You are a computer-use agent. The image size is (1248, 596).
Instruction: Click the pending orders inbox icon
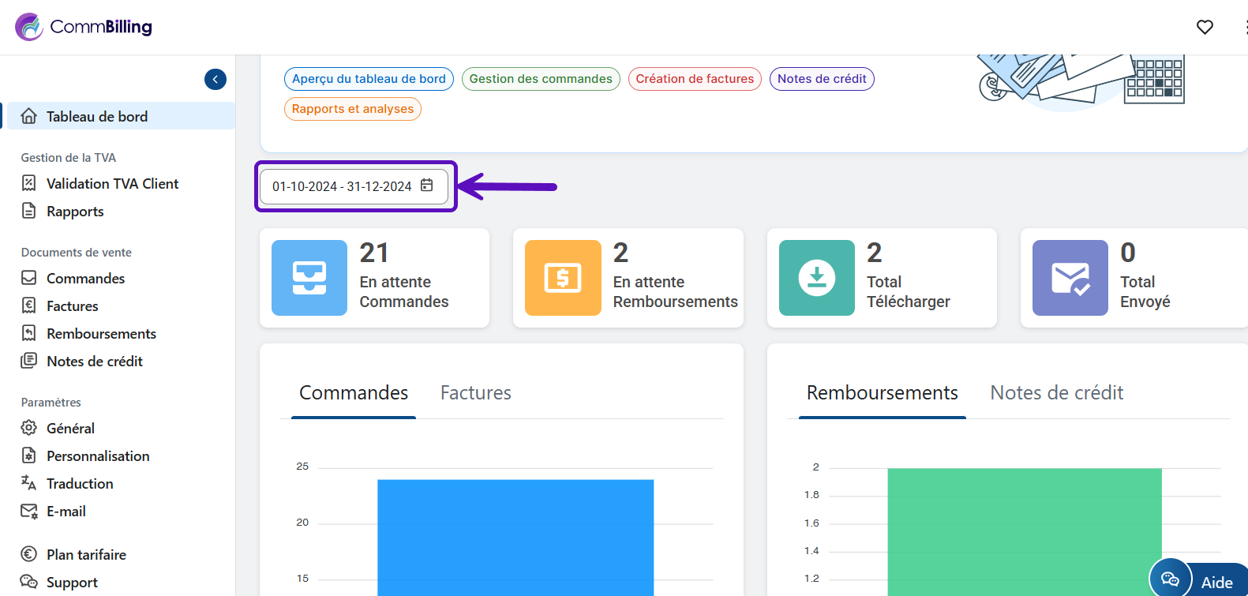tap(309, 278)
